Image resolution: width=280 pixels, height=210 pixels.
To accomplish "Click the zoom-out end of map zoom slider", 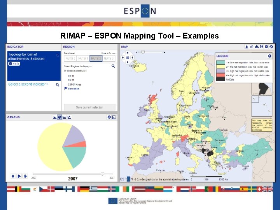I will pyautogui.click(x=136, y=52).
